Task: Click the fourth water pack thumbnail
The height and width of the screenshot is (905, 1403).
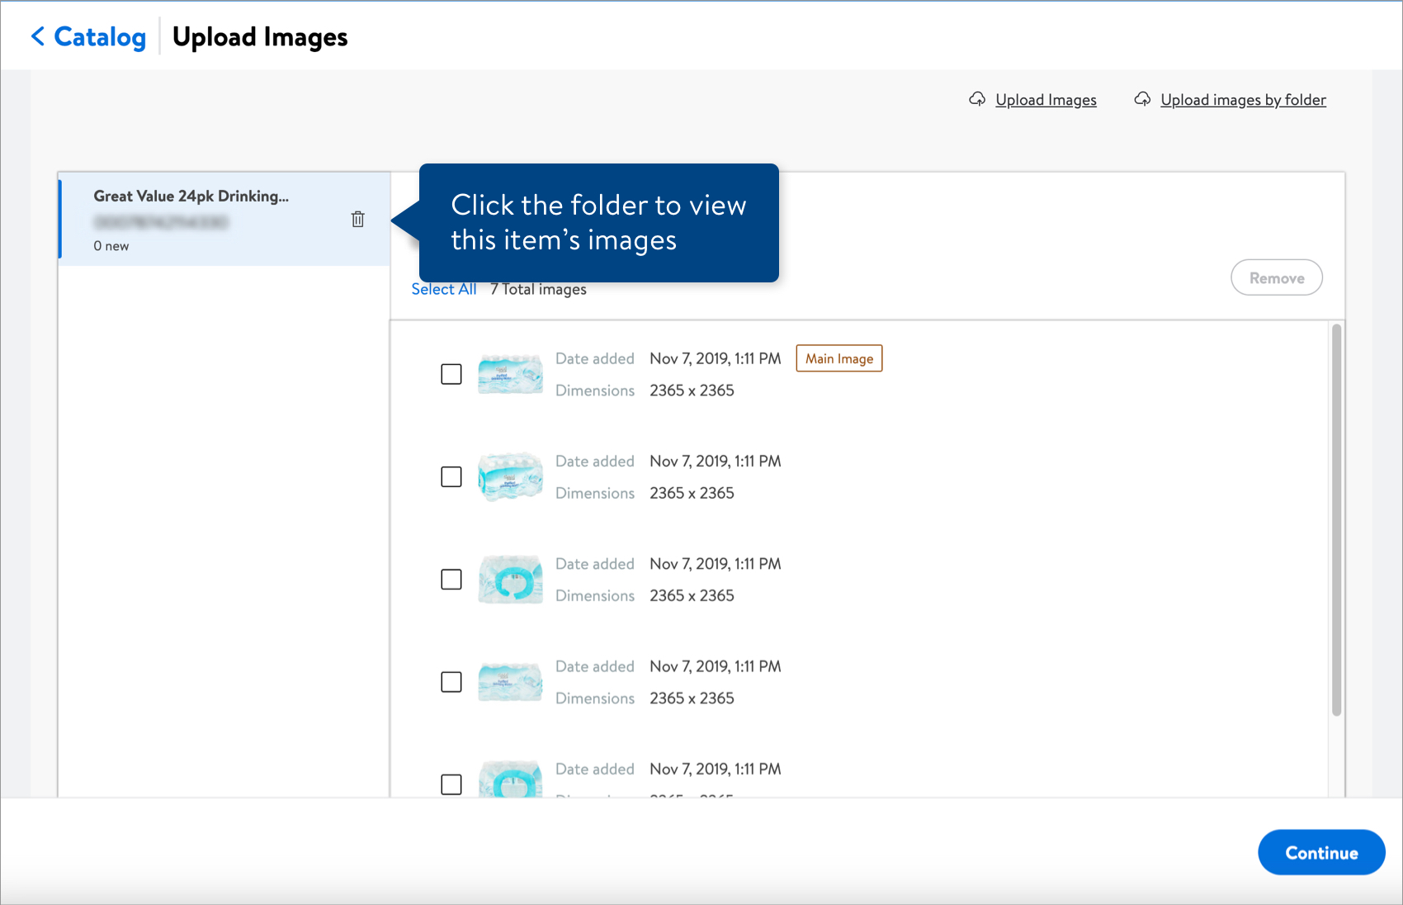Action: click(x=509, y=682)
